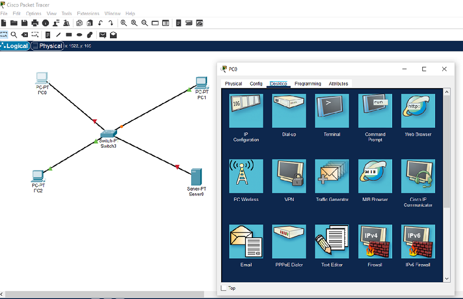Open the Extensions menu
This screenshot has width=463, height=299.
point(88,13)
